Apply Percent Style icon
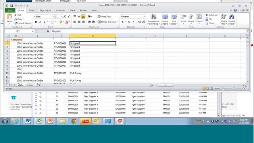254x143 pixels. pyautogui.click(x=129, y=22)
